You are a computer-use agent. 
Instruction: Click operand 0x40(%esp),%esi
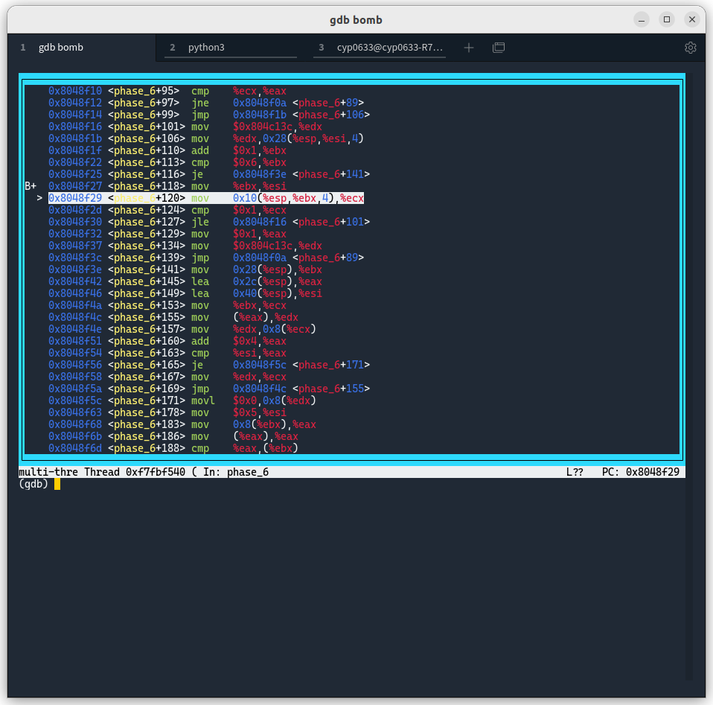(278, 293)
